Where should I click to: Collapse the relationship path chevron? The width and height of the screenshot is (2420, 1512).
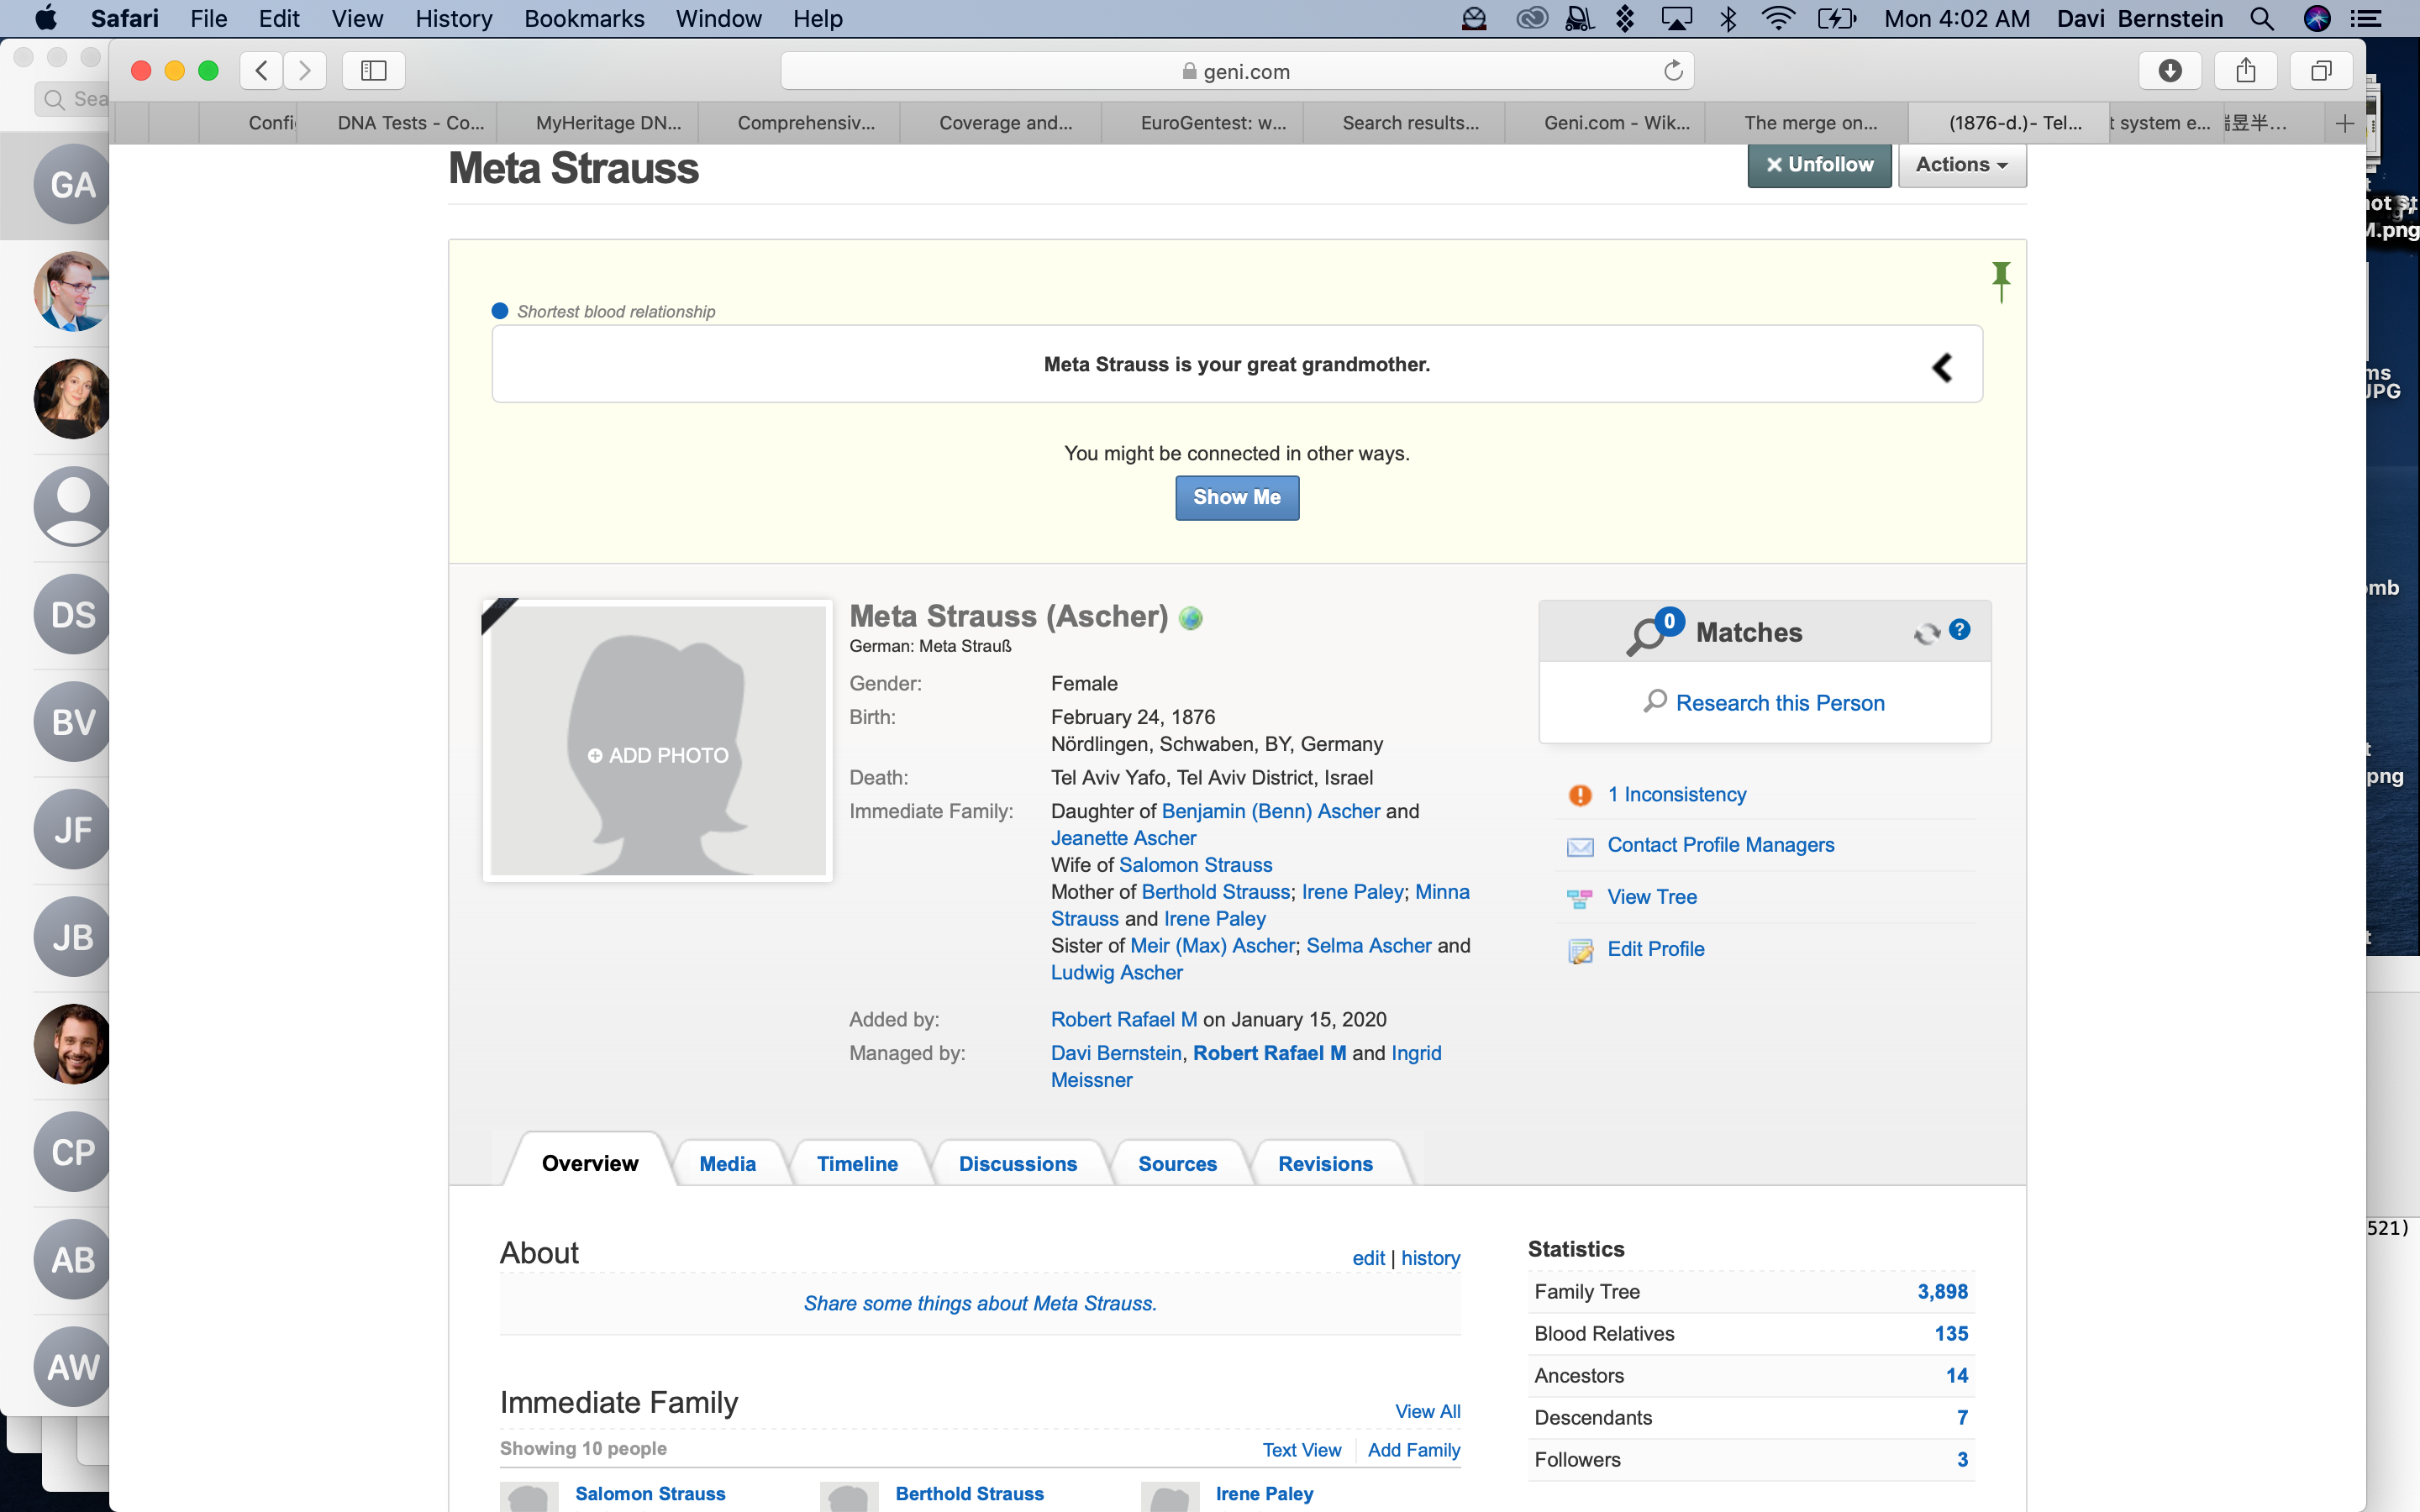coord(1941,367)
